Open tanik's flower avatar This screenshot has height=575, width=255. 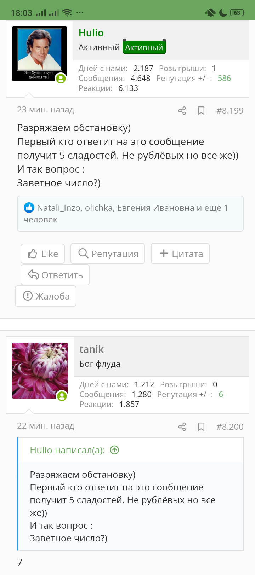tap(40, 371)
